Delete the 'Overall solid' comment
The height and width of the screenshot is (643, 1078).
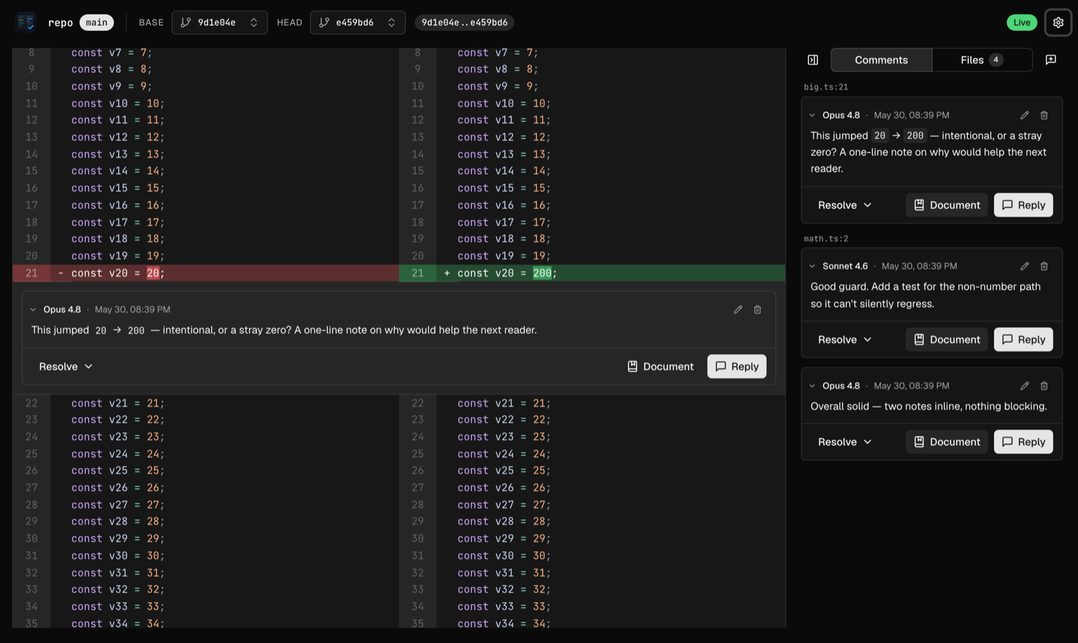1044,386
